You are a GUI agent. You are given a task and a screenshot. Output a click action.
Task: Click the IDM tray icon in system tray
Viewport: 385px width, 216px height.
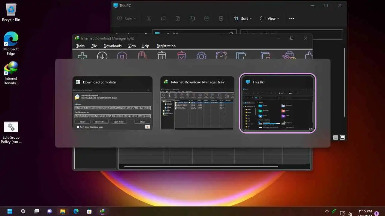point(334,211)
